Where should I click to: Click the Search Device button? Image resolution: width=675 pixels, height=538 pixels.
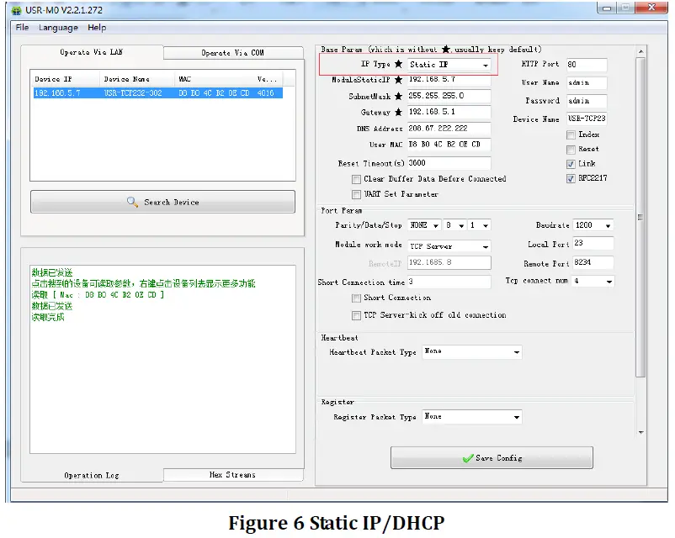click(x=162, y=202)
